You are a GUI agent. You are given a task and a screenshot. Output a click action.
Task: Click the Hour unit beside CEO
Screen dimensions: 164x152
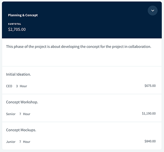click(x=23, y=86)
